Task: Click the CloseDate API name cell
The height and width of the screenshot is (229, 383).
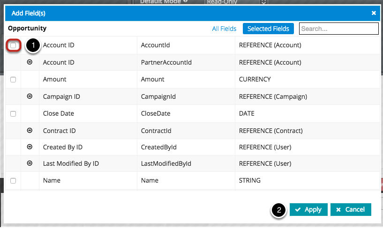Action: coord(156,113)
